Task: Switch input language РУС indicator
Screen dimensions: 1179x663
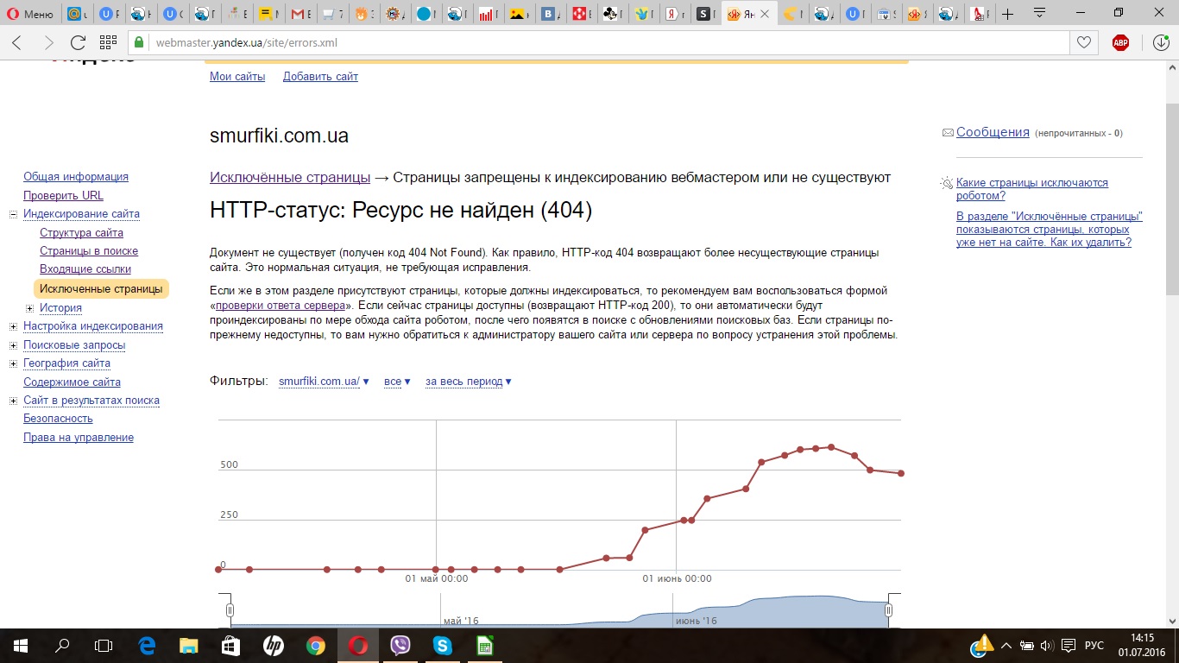Action: point(1094,645)
